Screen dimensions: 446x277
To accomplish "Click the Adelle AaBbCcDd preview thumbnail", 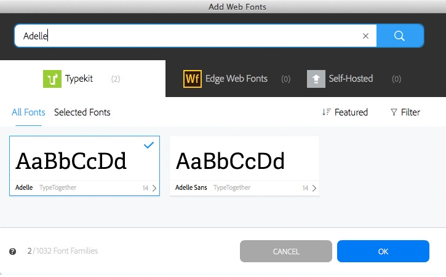I will (71, 161).
